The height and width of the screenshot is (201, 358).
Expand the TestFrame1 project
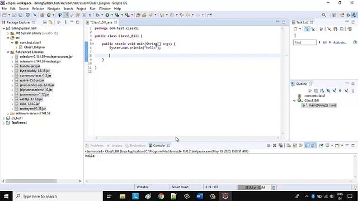click(x=4, y=123)
